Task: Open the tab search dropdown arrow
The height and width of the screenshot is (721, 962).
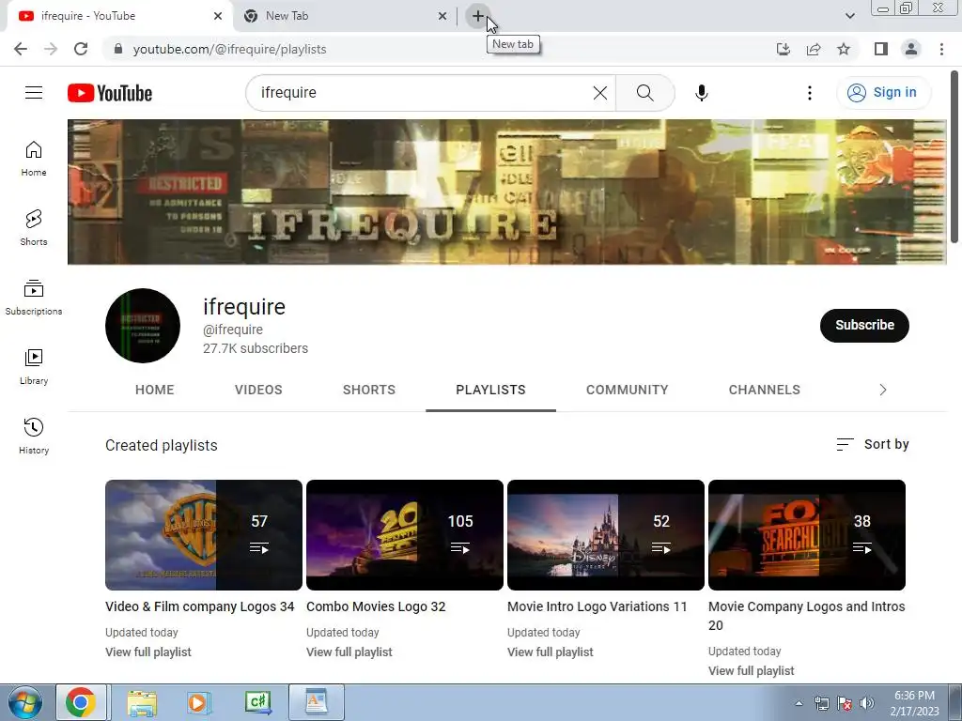Action: pyautogui.click(x=849, y=16)
